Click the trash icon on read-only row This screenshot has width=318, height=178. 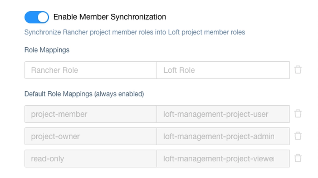(x=298, y=158)
